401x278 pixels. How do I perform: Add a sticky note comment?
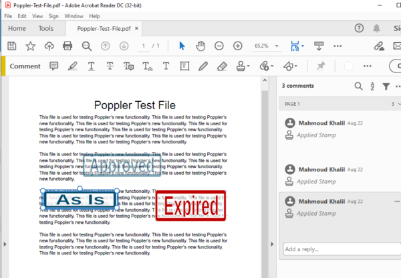(54, 66)
